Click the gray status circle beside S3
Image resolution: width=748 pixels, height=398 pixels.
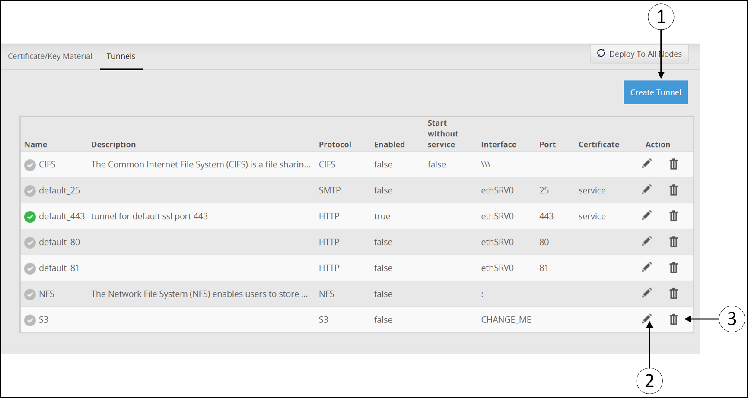[x=30, y=320]
